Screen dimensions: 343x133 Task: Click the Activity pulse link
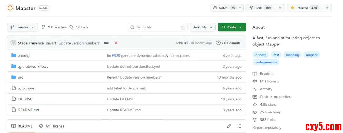[266, 89]
